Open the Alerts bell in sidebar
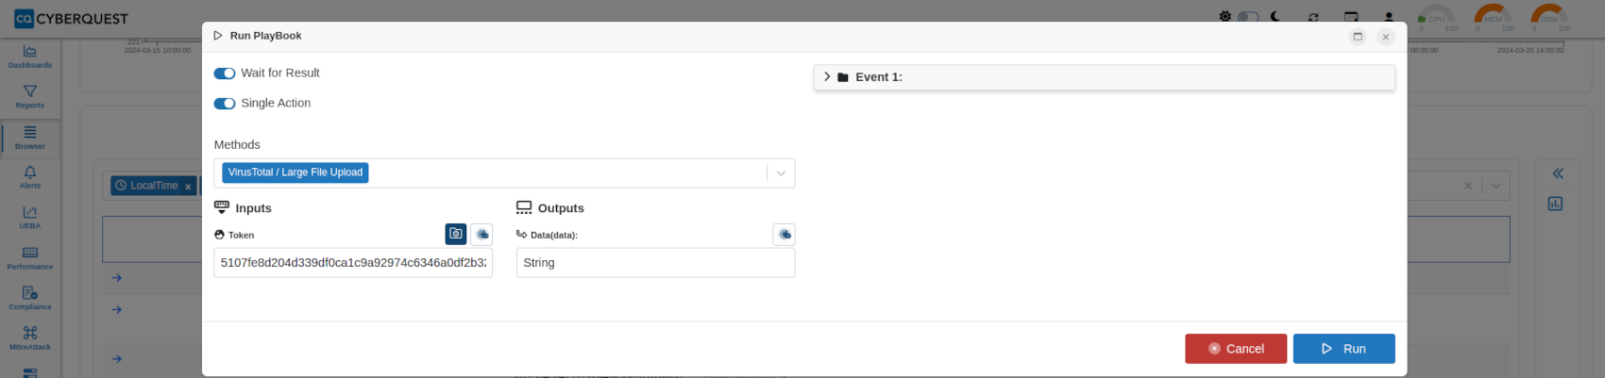Image resolution: width=1605 pixels, height=378 pixels. (30, 177)
